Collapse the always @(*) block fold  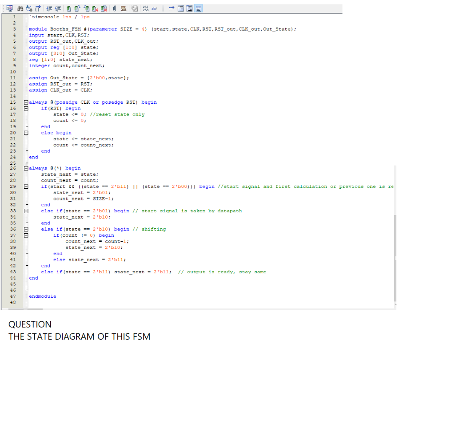pos(25,168)
